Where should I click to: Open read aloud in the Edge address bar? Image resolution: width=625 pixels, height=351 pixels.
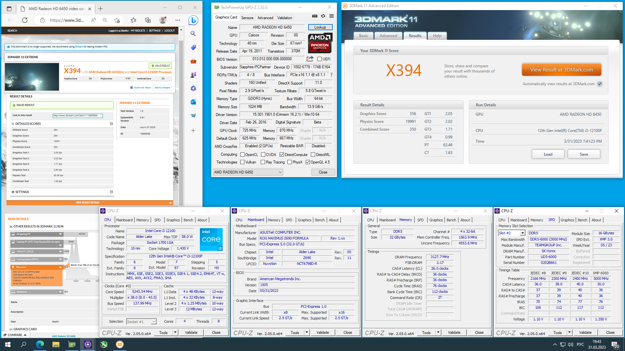93,20
